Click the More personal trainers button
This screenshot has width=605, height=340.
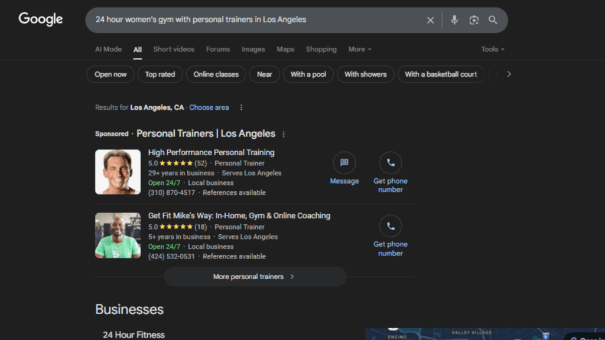(255, 277)
